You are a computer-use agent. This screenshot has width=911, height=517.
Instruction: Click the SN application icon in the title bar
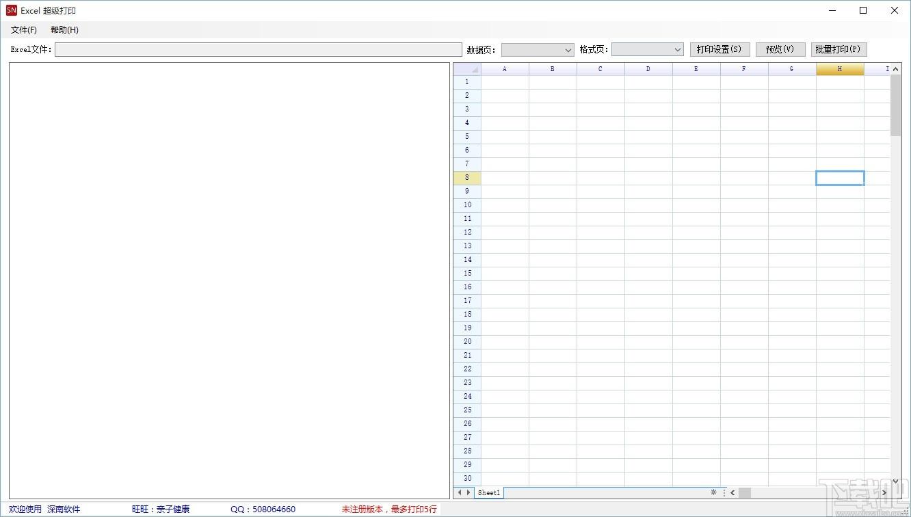click(11, 10)
